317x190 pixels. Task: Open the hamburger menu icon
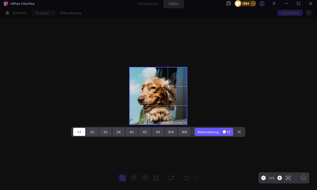tap(274, 3)
